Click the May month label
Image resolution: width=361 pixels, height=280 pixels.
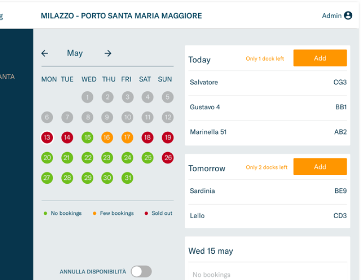point(75,53)
